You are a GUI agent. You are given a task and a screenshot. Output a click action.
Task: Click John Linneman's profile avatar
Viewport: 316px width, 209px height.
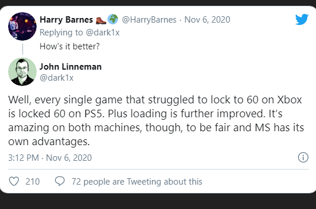[x=23, y=71]
